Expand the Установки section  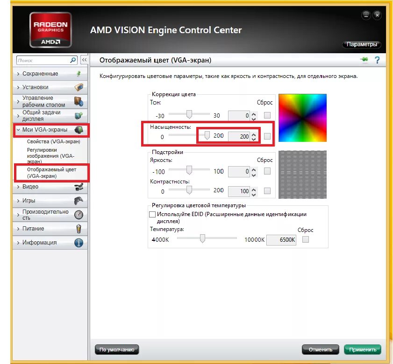tap(18, 87)
